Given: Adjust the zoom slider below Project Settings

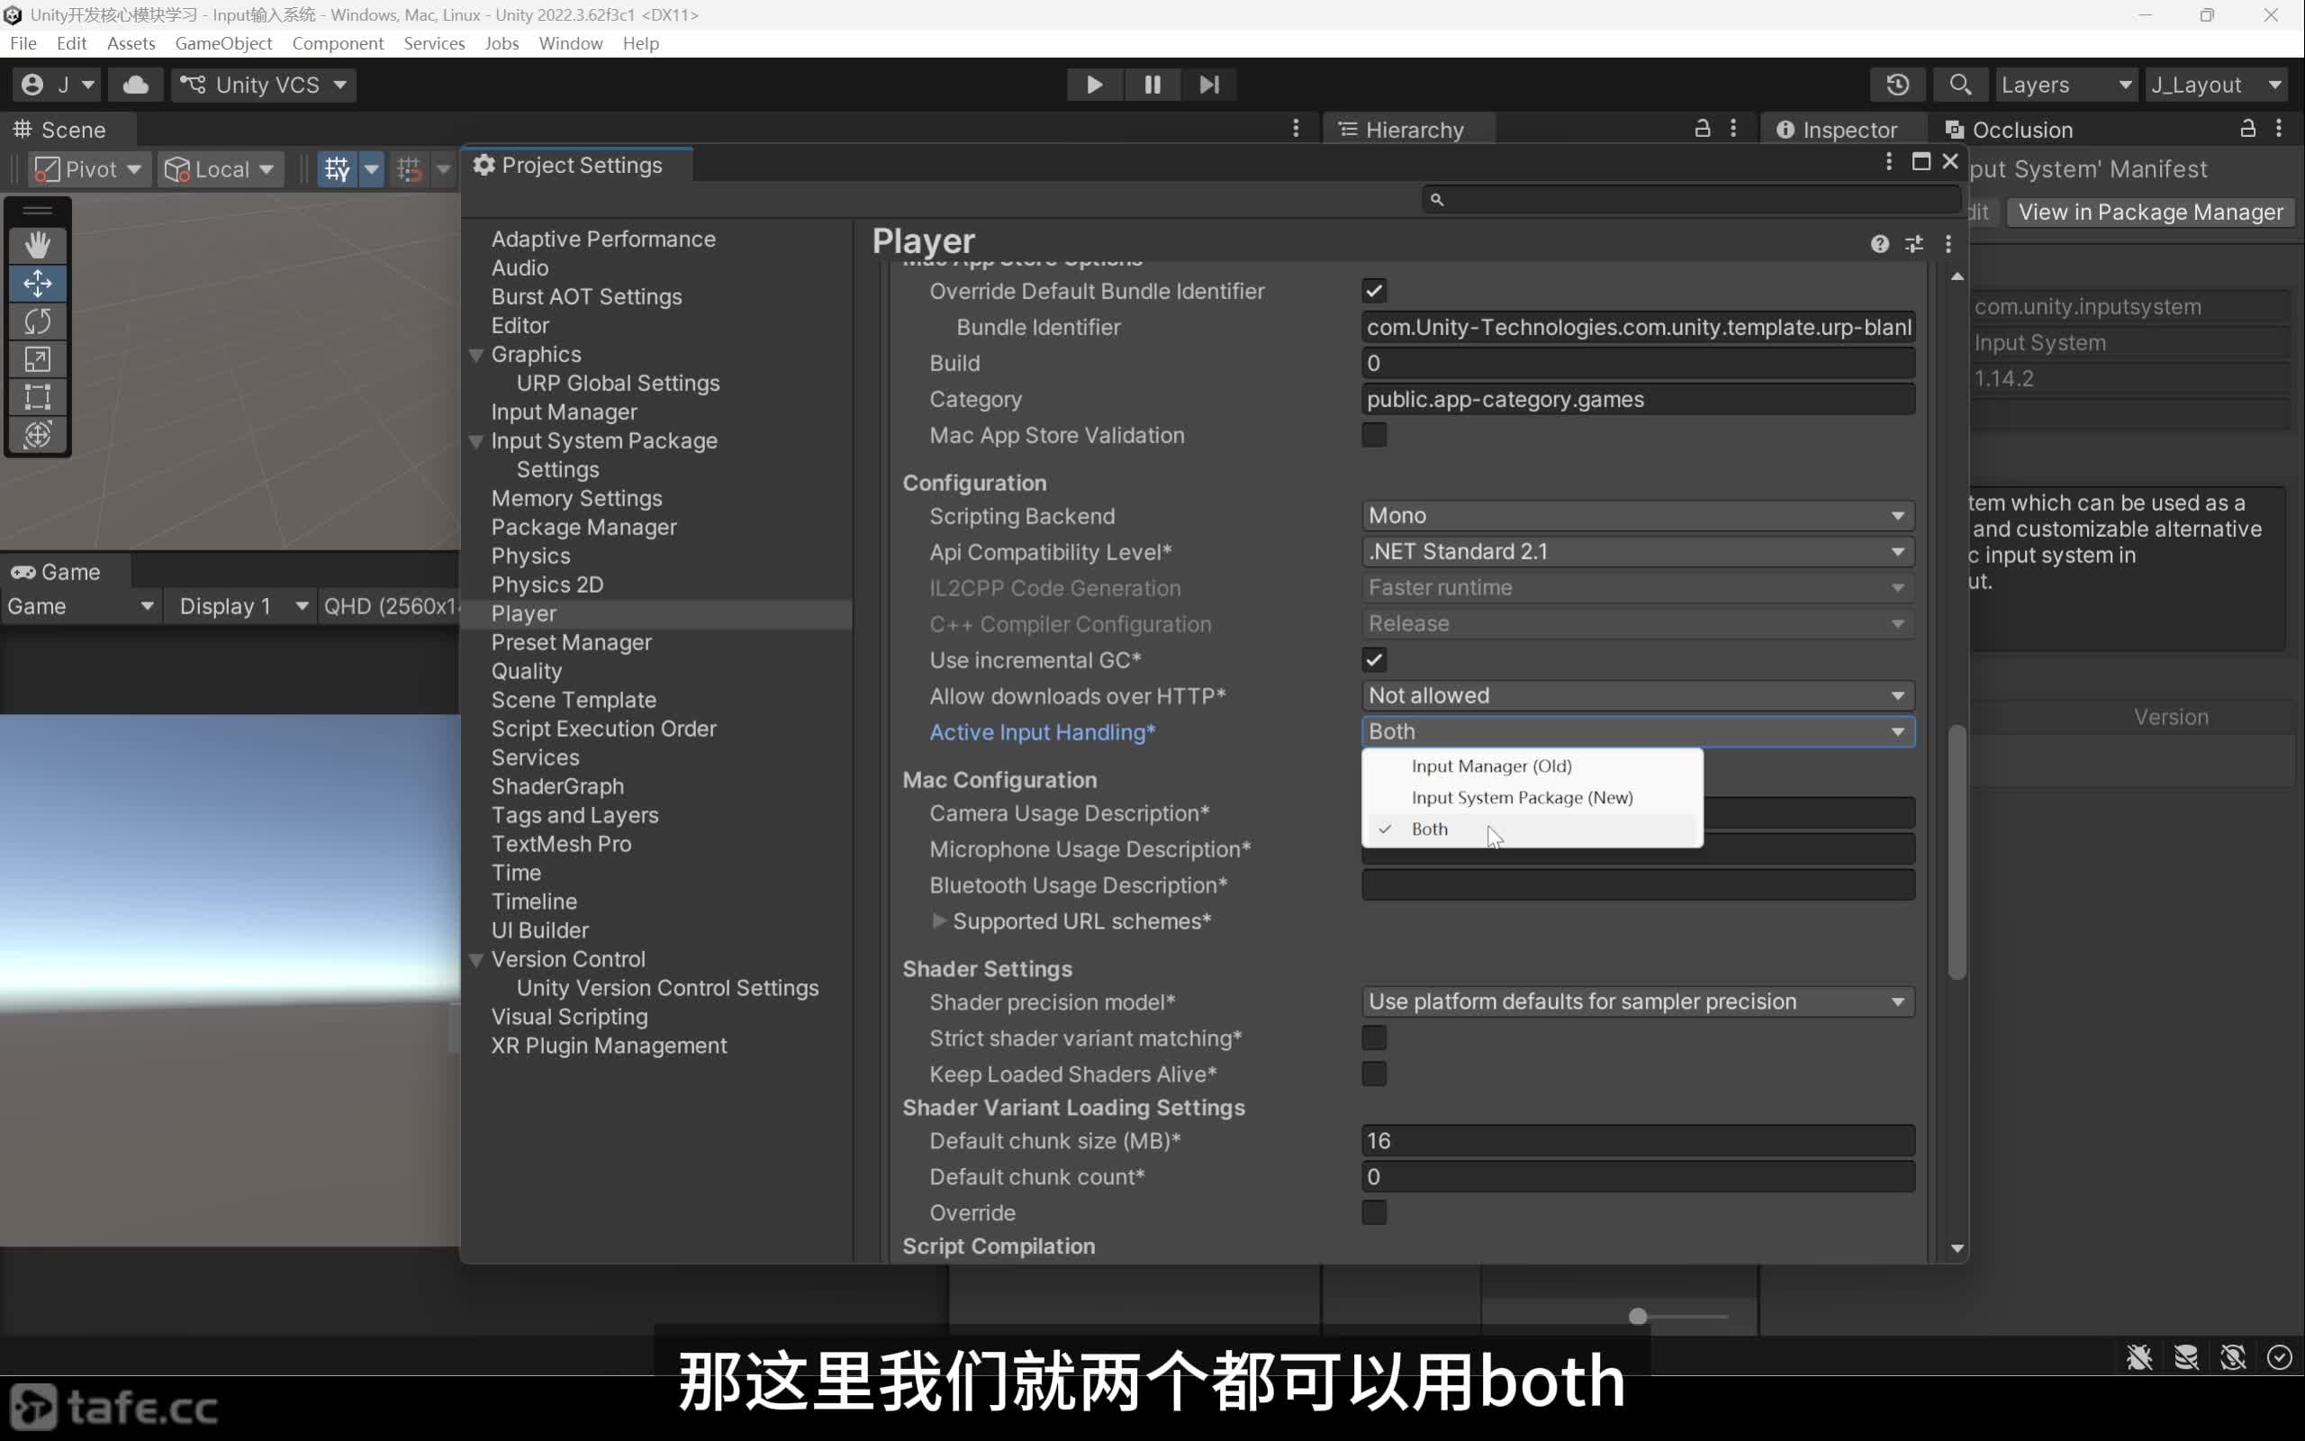Looking at the screenshot, I should [x=1639, y=1316].
